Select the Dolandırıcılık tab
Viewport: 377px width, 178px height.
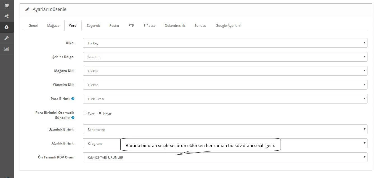point(175,25)
